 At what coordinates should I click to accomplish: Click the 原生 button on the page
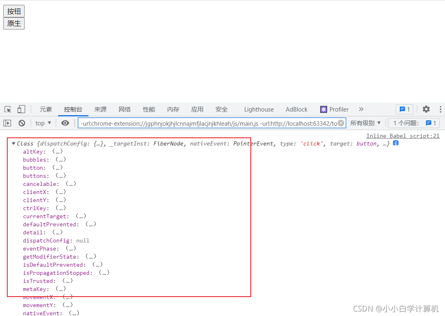(x=14, y=23)
